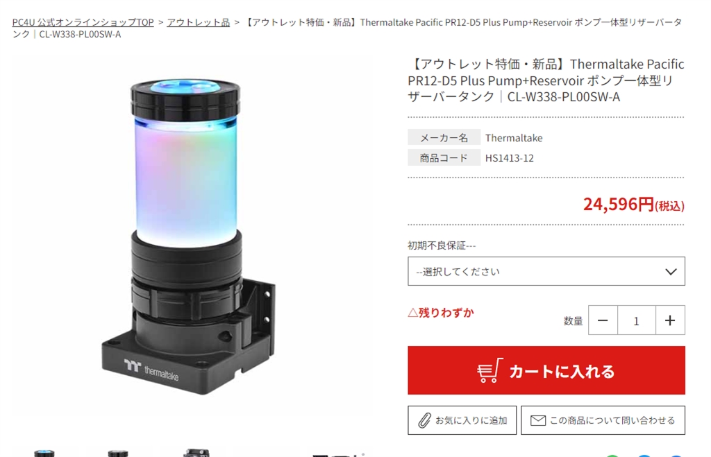Image resolution: width=711 pixels, height=457 pixels.
Task: Open アウトレット品 breadcrumb link
Action: [198, 21]
